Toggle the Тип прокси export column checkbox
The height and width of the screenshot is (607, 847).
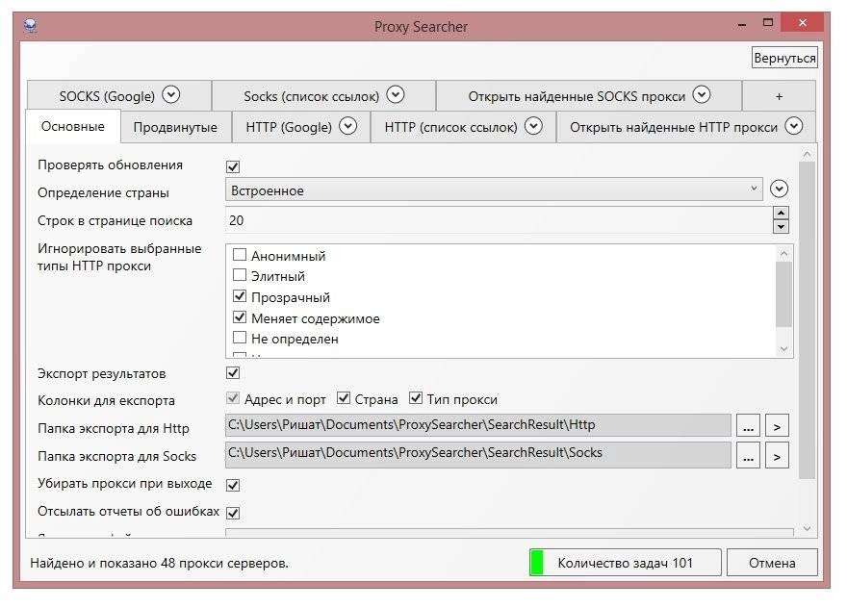point(416,398)
